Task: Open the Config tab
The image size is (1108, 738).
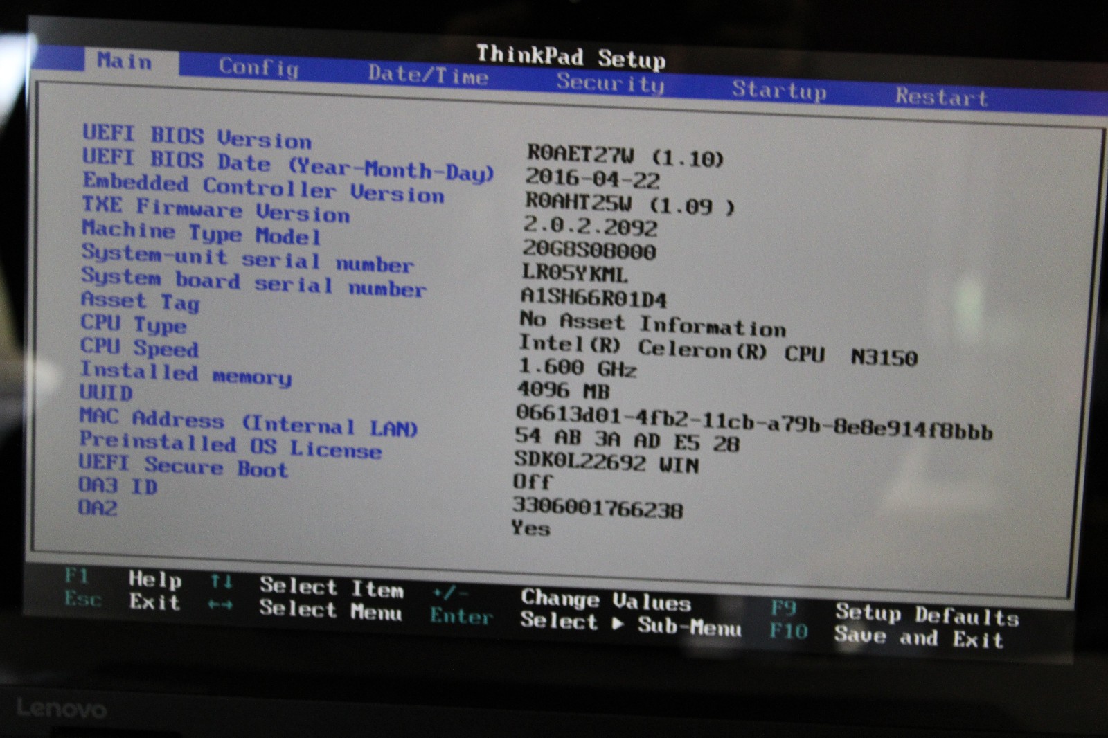Action: point(259,67)
